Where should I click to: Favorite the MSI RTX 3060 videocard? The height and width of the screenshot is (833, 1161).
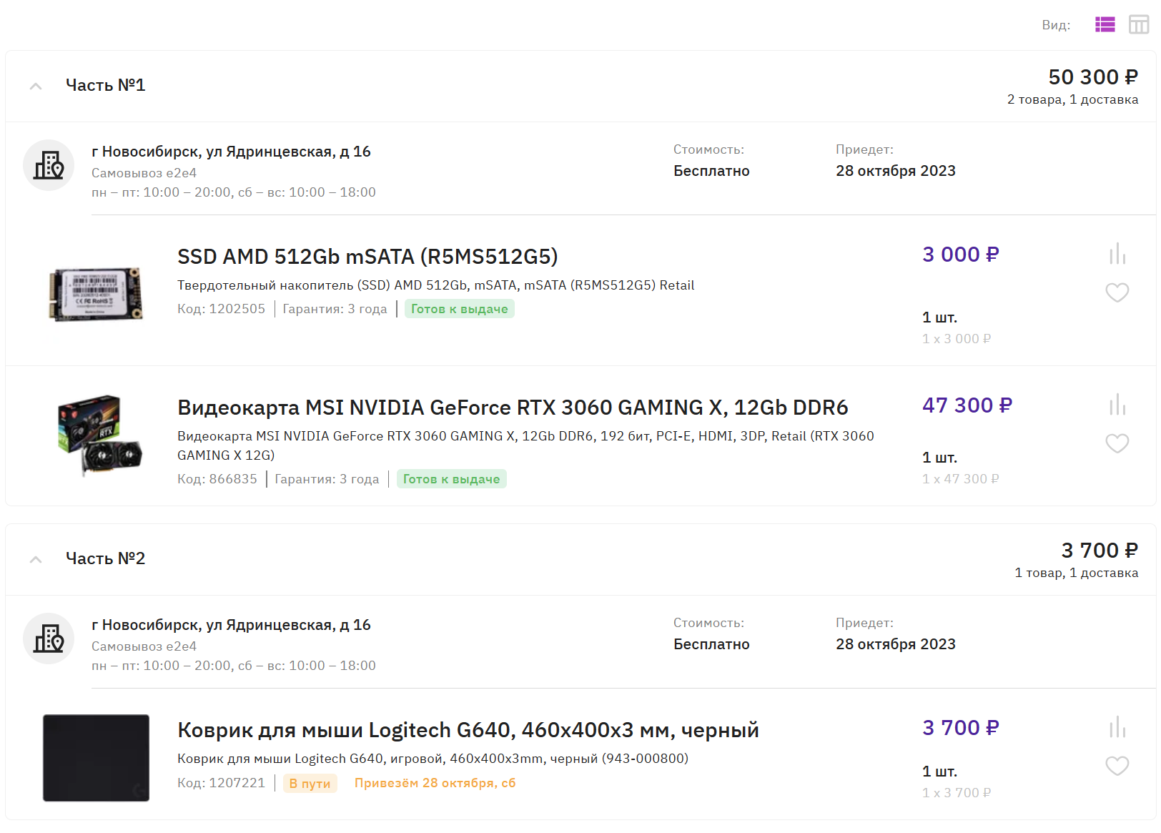point(1117,443)
